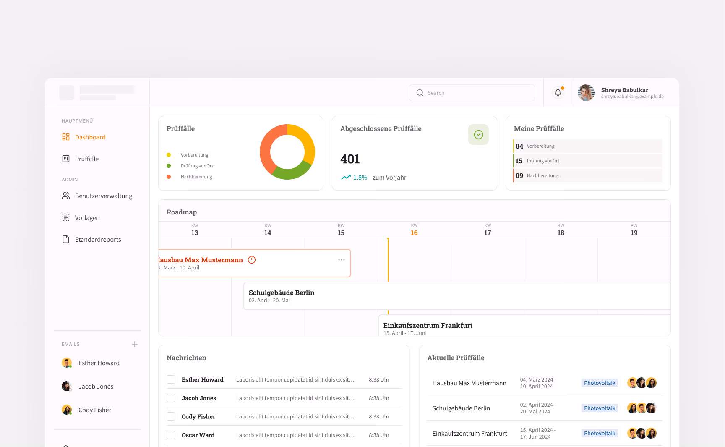This screenshot has width=725, height=447.
Task: Open Standardreports in the sidebar
Action: click(91, 239)
